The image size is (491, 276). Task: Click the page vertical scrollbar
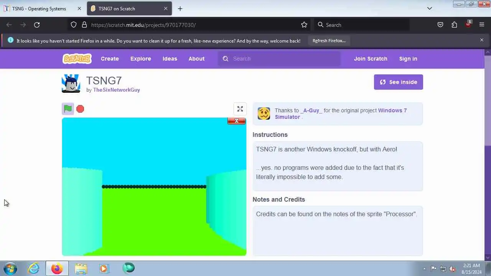click(x=488, y=100)
